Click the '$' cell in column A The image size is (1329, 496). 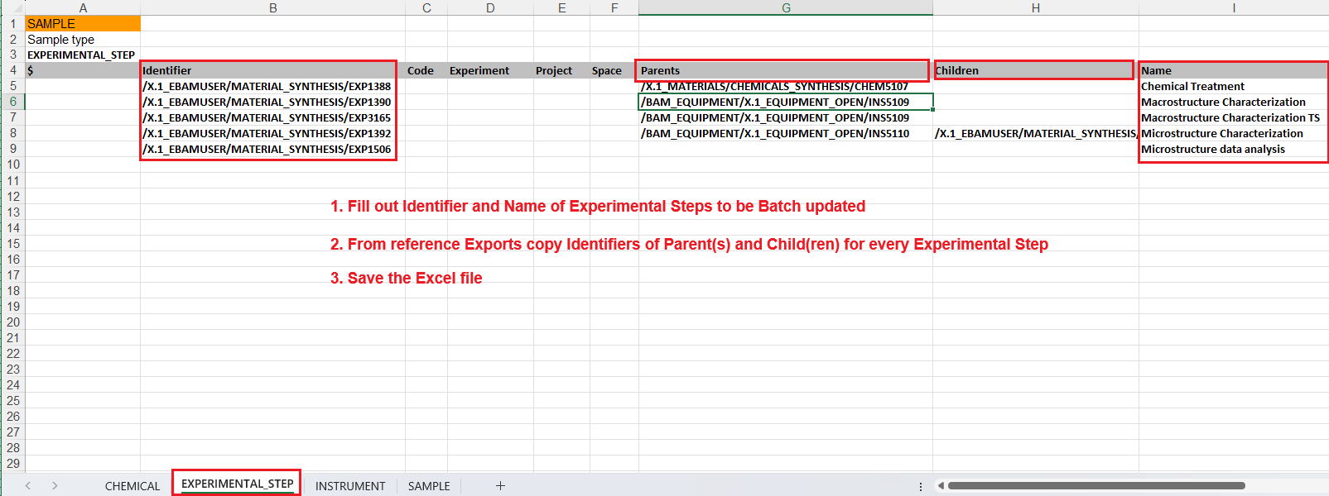tap(83, 70)
